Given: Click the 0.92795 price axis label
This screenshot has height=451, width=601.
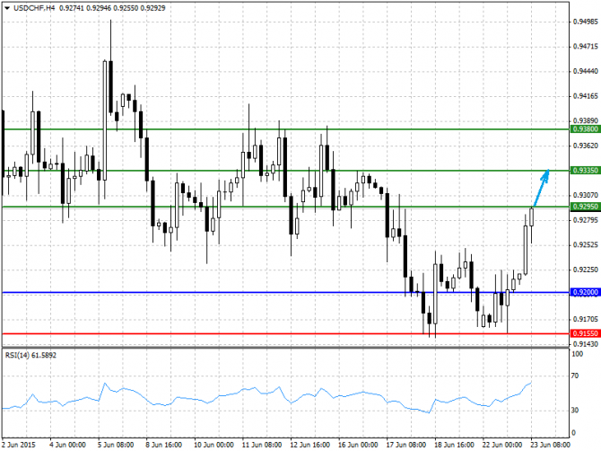Looking at the screenshot, I should 586,220.
